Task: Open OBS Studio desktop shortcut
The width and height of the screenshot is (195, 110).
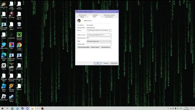Action: pyautogui.click(x=4, y=77)
